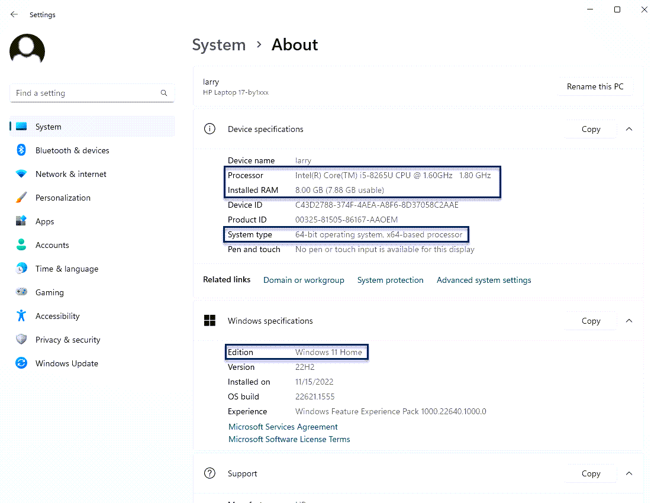This screenshot has height=503, width=651.
Task: Click the Rename this PC button
Action: [x=595, y=86]
